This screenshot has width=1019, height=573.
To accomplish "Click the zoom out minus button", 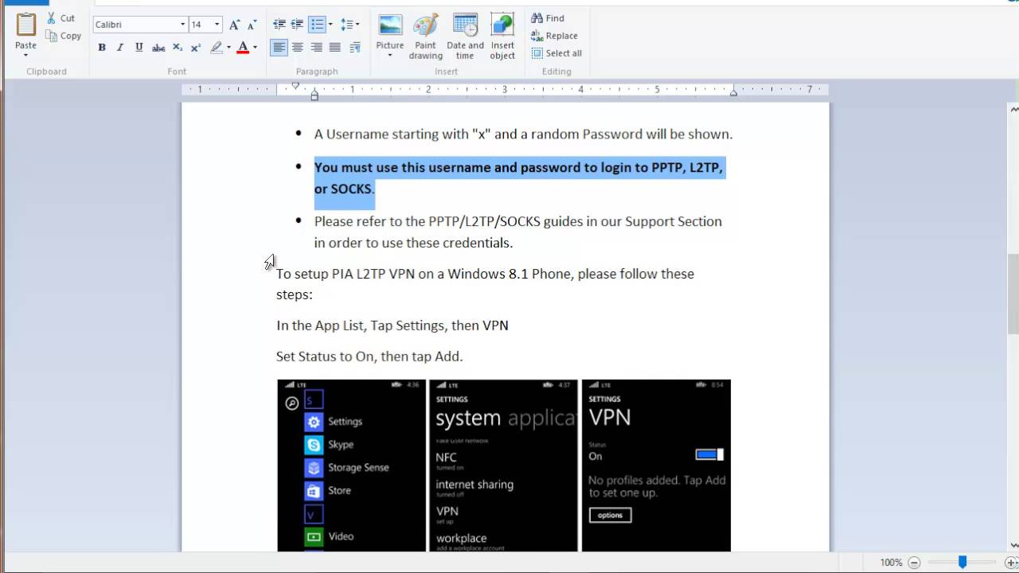I will pyautogui.click(x=915, y=562).
